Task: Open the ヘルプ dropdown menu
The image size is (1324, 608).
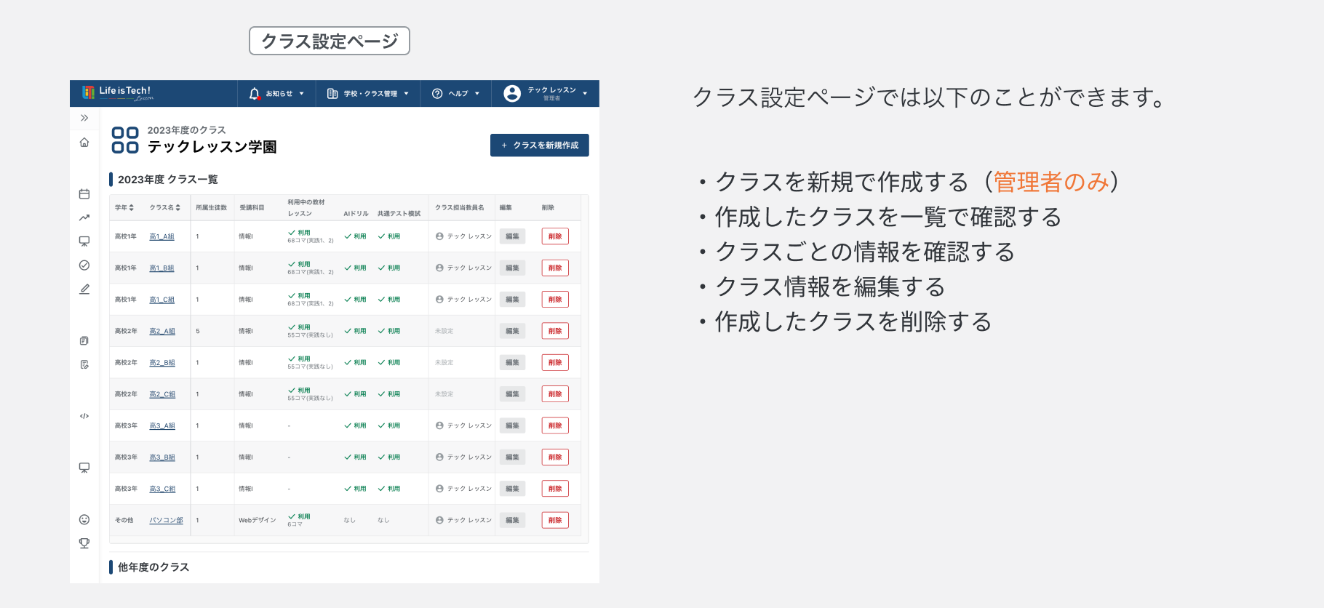Action: click(x=456, y=94)
